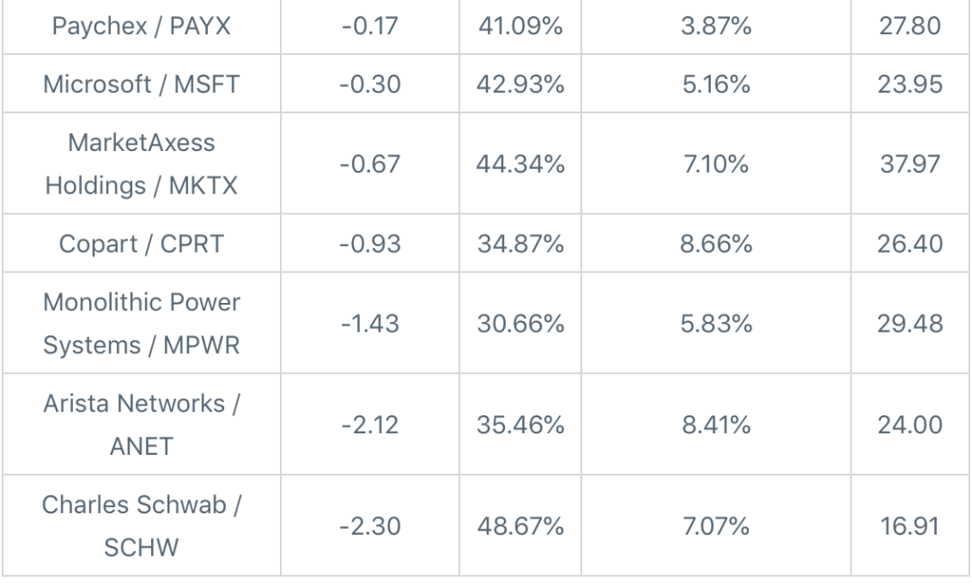Click the Paychex / PAYX cell
Screen dimensions: 972x587
tap(143, 27)
